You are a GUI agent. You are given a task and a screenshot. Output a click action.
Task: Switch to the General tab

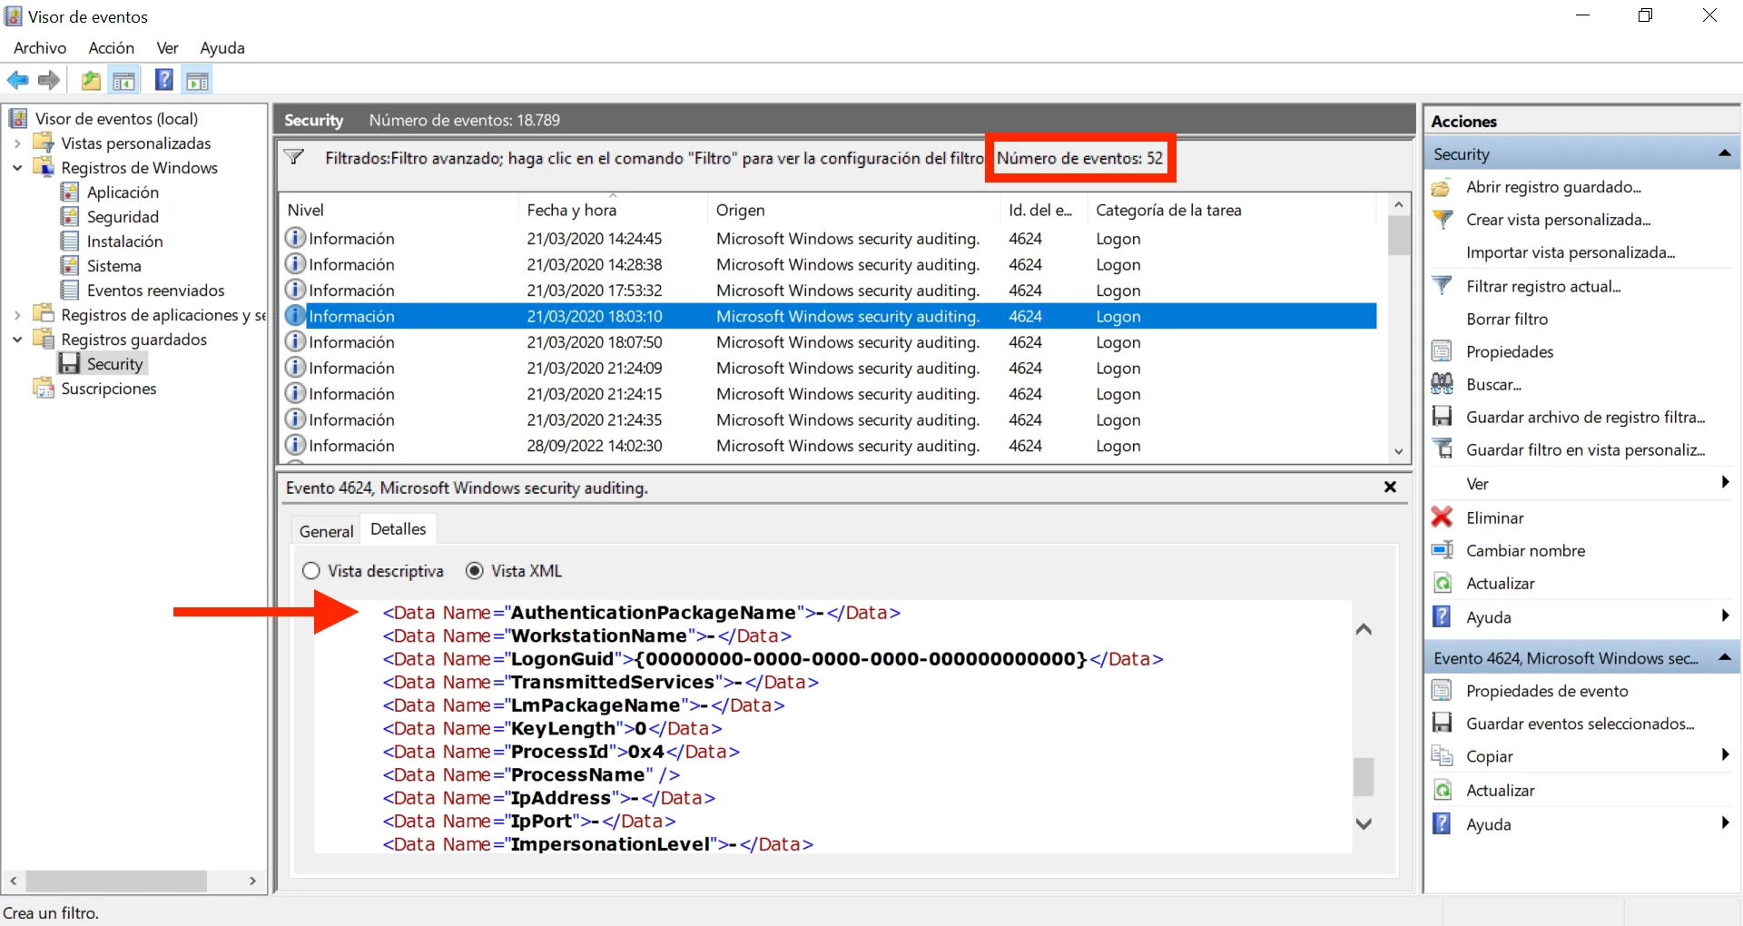(326, 531)
